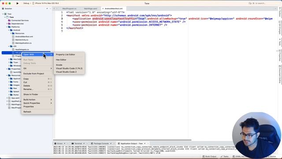
Task: Select the Connected Services folder icon
Action: pos(9,20)
